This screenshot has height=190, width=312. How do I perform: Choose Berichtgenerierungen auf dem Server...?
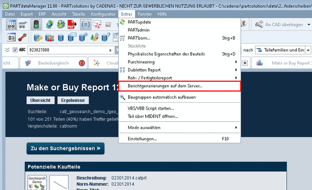click(179, 86)
